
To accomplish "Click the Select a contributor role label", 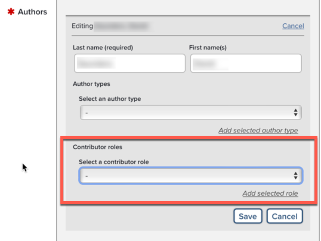I will pyautogui.click(x=114, y=162).
